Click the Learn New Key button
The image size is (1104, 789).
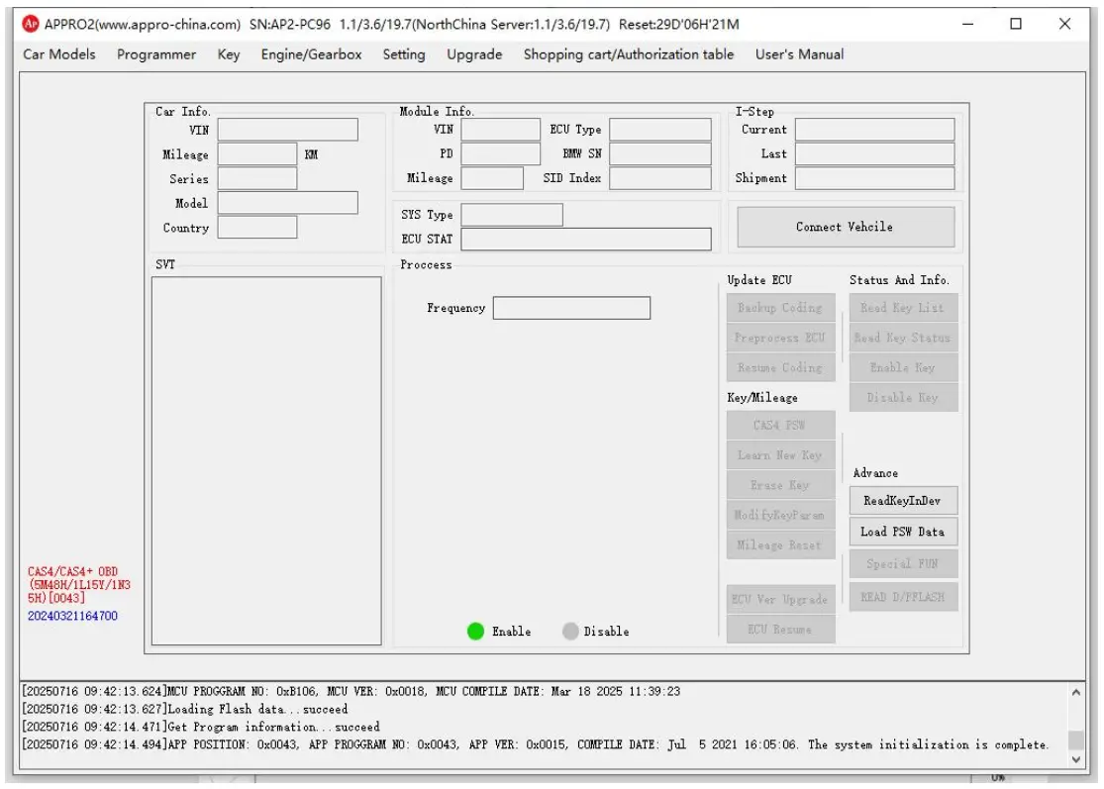[781, 455]
